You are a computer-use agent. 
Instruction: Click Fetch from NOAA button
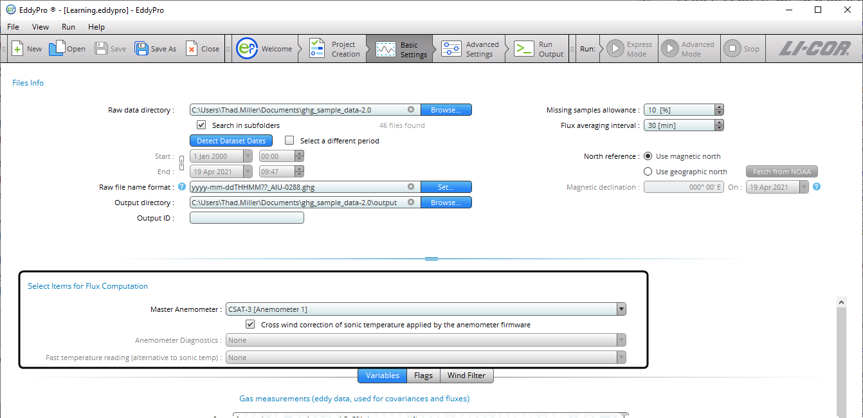pos(781,172)
